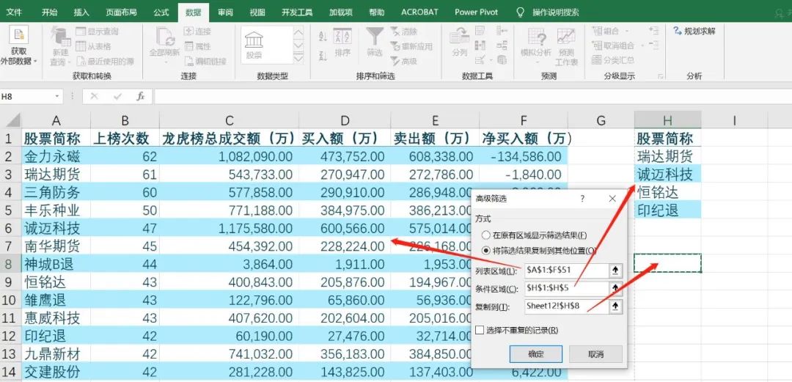Switch to the 视图 tab
The height and width of the screenshot is (382, 792).
click(x=257, y=12)
